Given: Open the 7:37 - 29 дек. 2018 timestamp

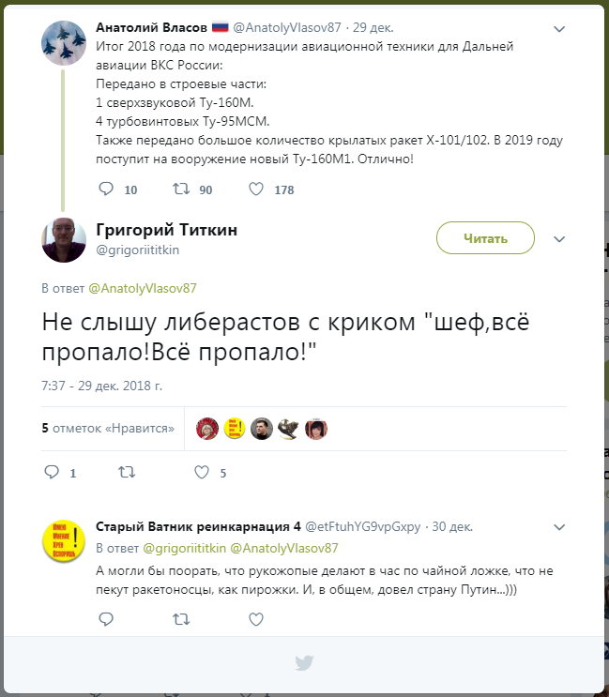Looking at the screenshot, I should tap(101, 386).
